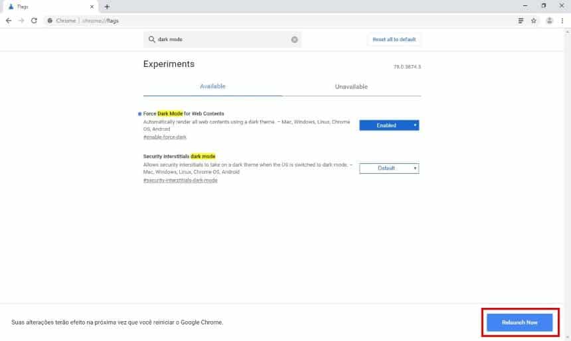Restore down the Chrome window
Image resolution: width=571 pixels, height=341 pixels.
(544, 6)
